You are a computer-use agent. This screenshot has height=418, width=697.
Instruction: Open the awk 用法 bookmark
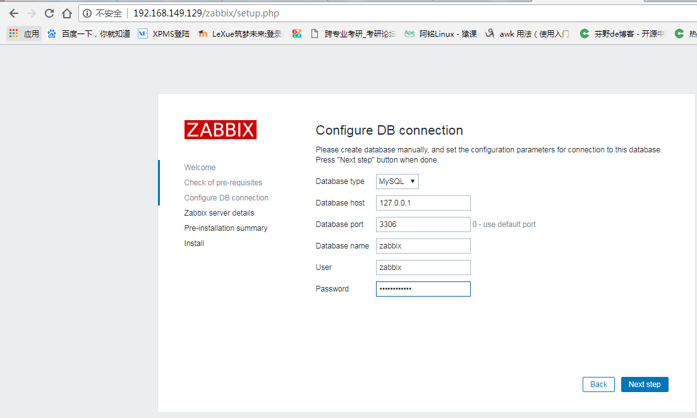pyautogui.click(x=527, y=34)
